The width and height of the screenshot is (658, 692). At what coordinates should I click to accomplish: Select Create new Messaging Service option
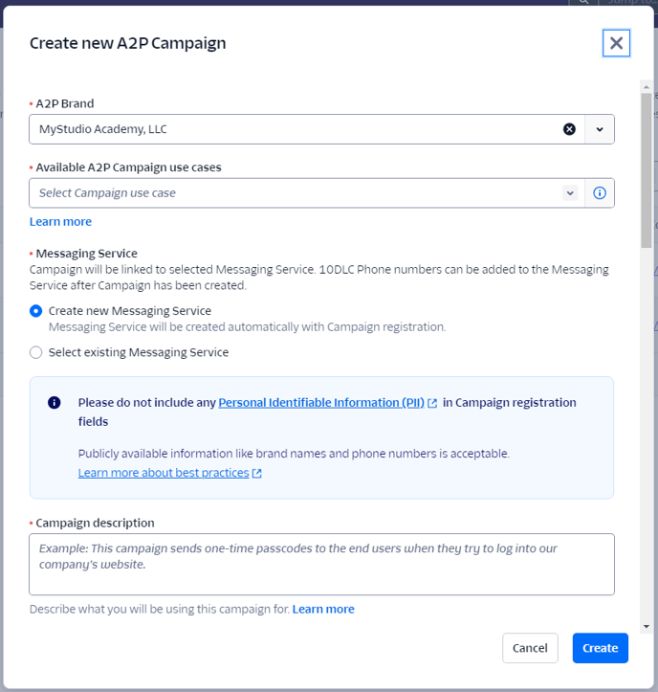[x=35, y=311]
